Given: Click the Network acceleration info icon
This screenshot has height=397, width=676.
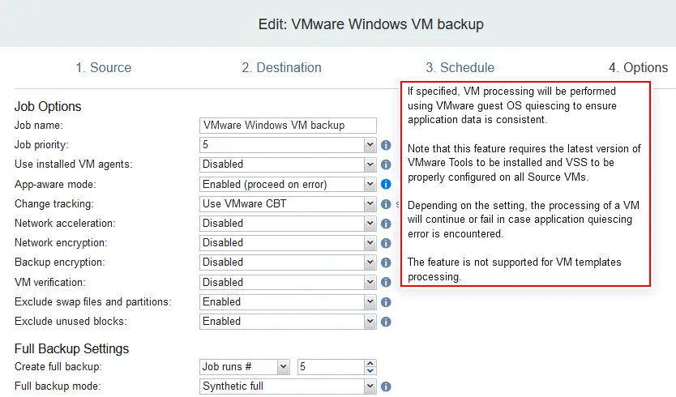Looking at the screenshot, I should coord(386,224).
